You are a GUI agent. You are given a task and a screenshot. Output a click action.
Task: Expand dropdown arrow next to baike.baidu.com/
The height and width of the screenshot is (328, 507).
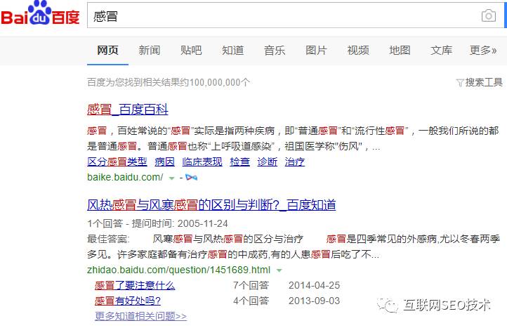172,178
